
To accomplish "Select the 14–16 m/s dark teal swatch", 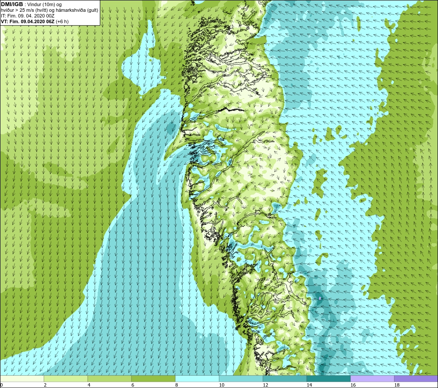I will (328, 378).
